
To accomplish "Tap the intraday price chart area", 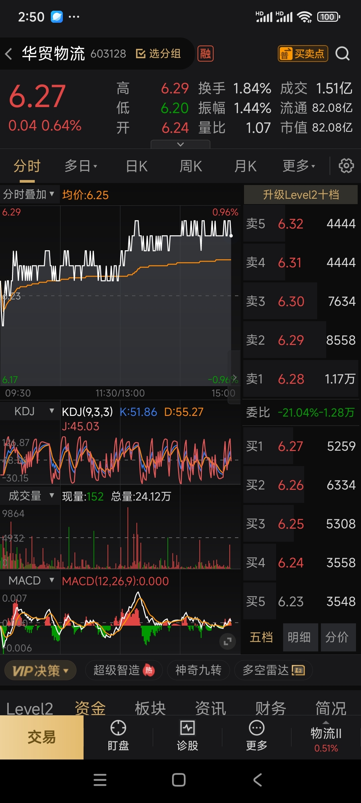I will click(x=120, y=296).
